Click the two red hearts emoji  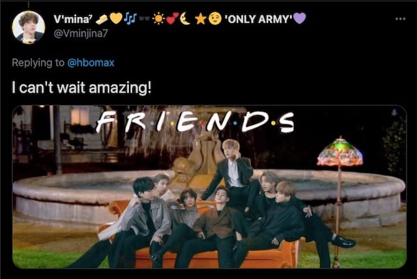[173, 19]
